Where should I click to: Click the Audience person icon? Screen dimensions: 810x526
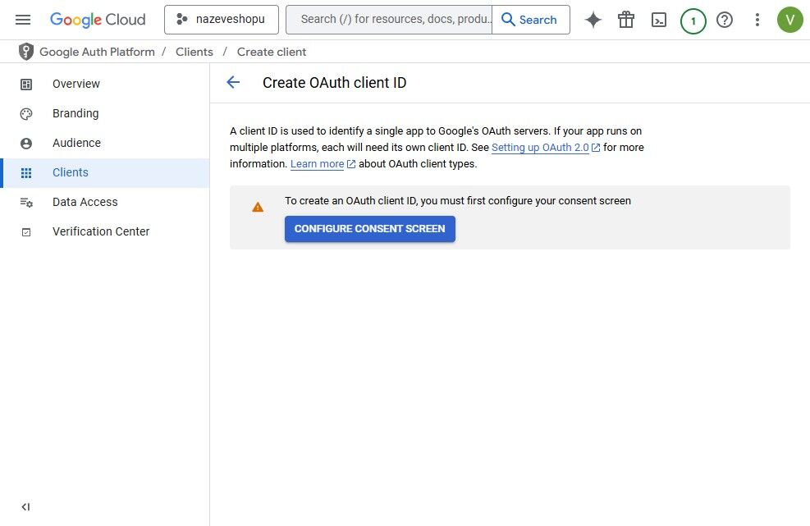[x=25, y=143]
